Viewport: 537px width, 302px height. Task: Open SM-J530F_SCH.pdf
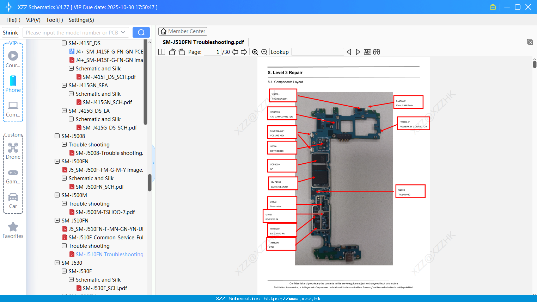pyautogui.click(x=102, y=288)
